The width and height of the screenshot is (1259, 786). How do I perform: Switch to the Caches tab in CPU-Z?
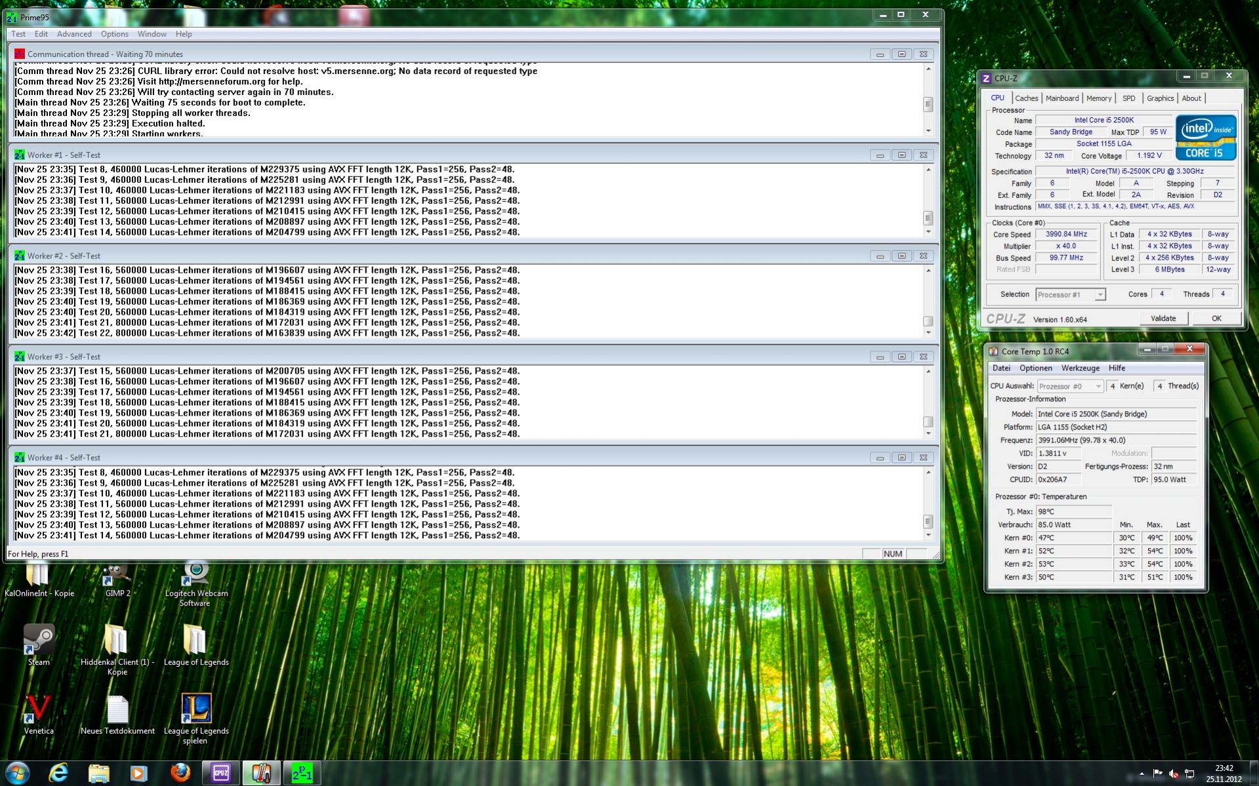1026,98
